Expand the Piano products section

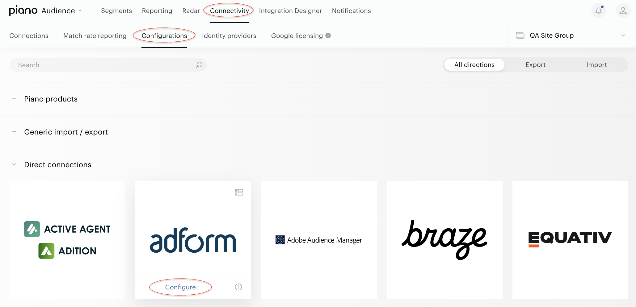click(x=14, y=99)
